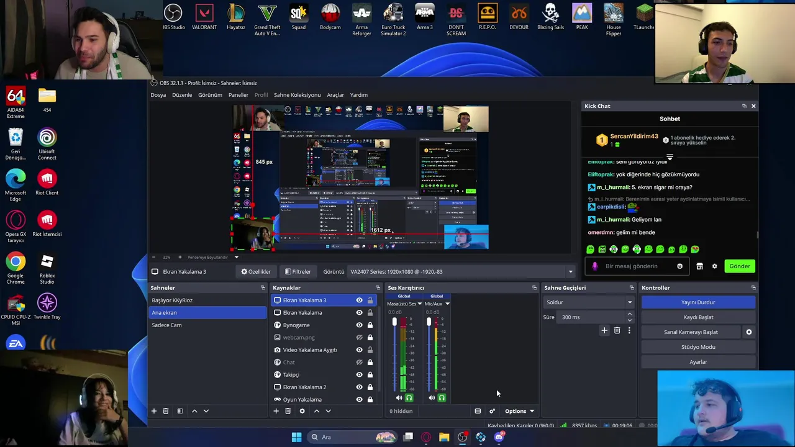Remove selected source with trash icon

tap(288, 411)
